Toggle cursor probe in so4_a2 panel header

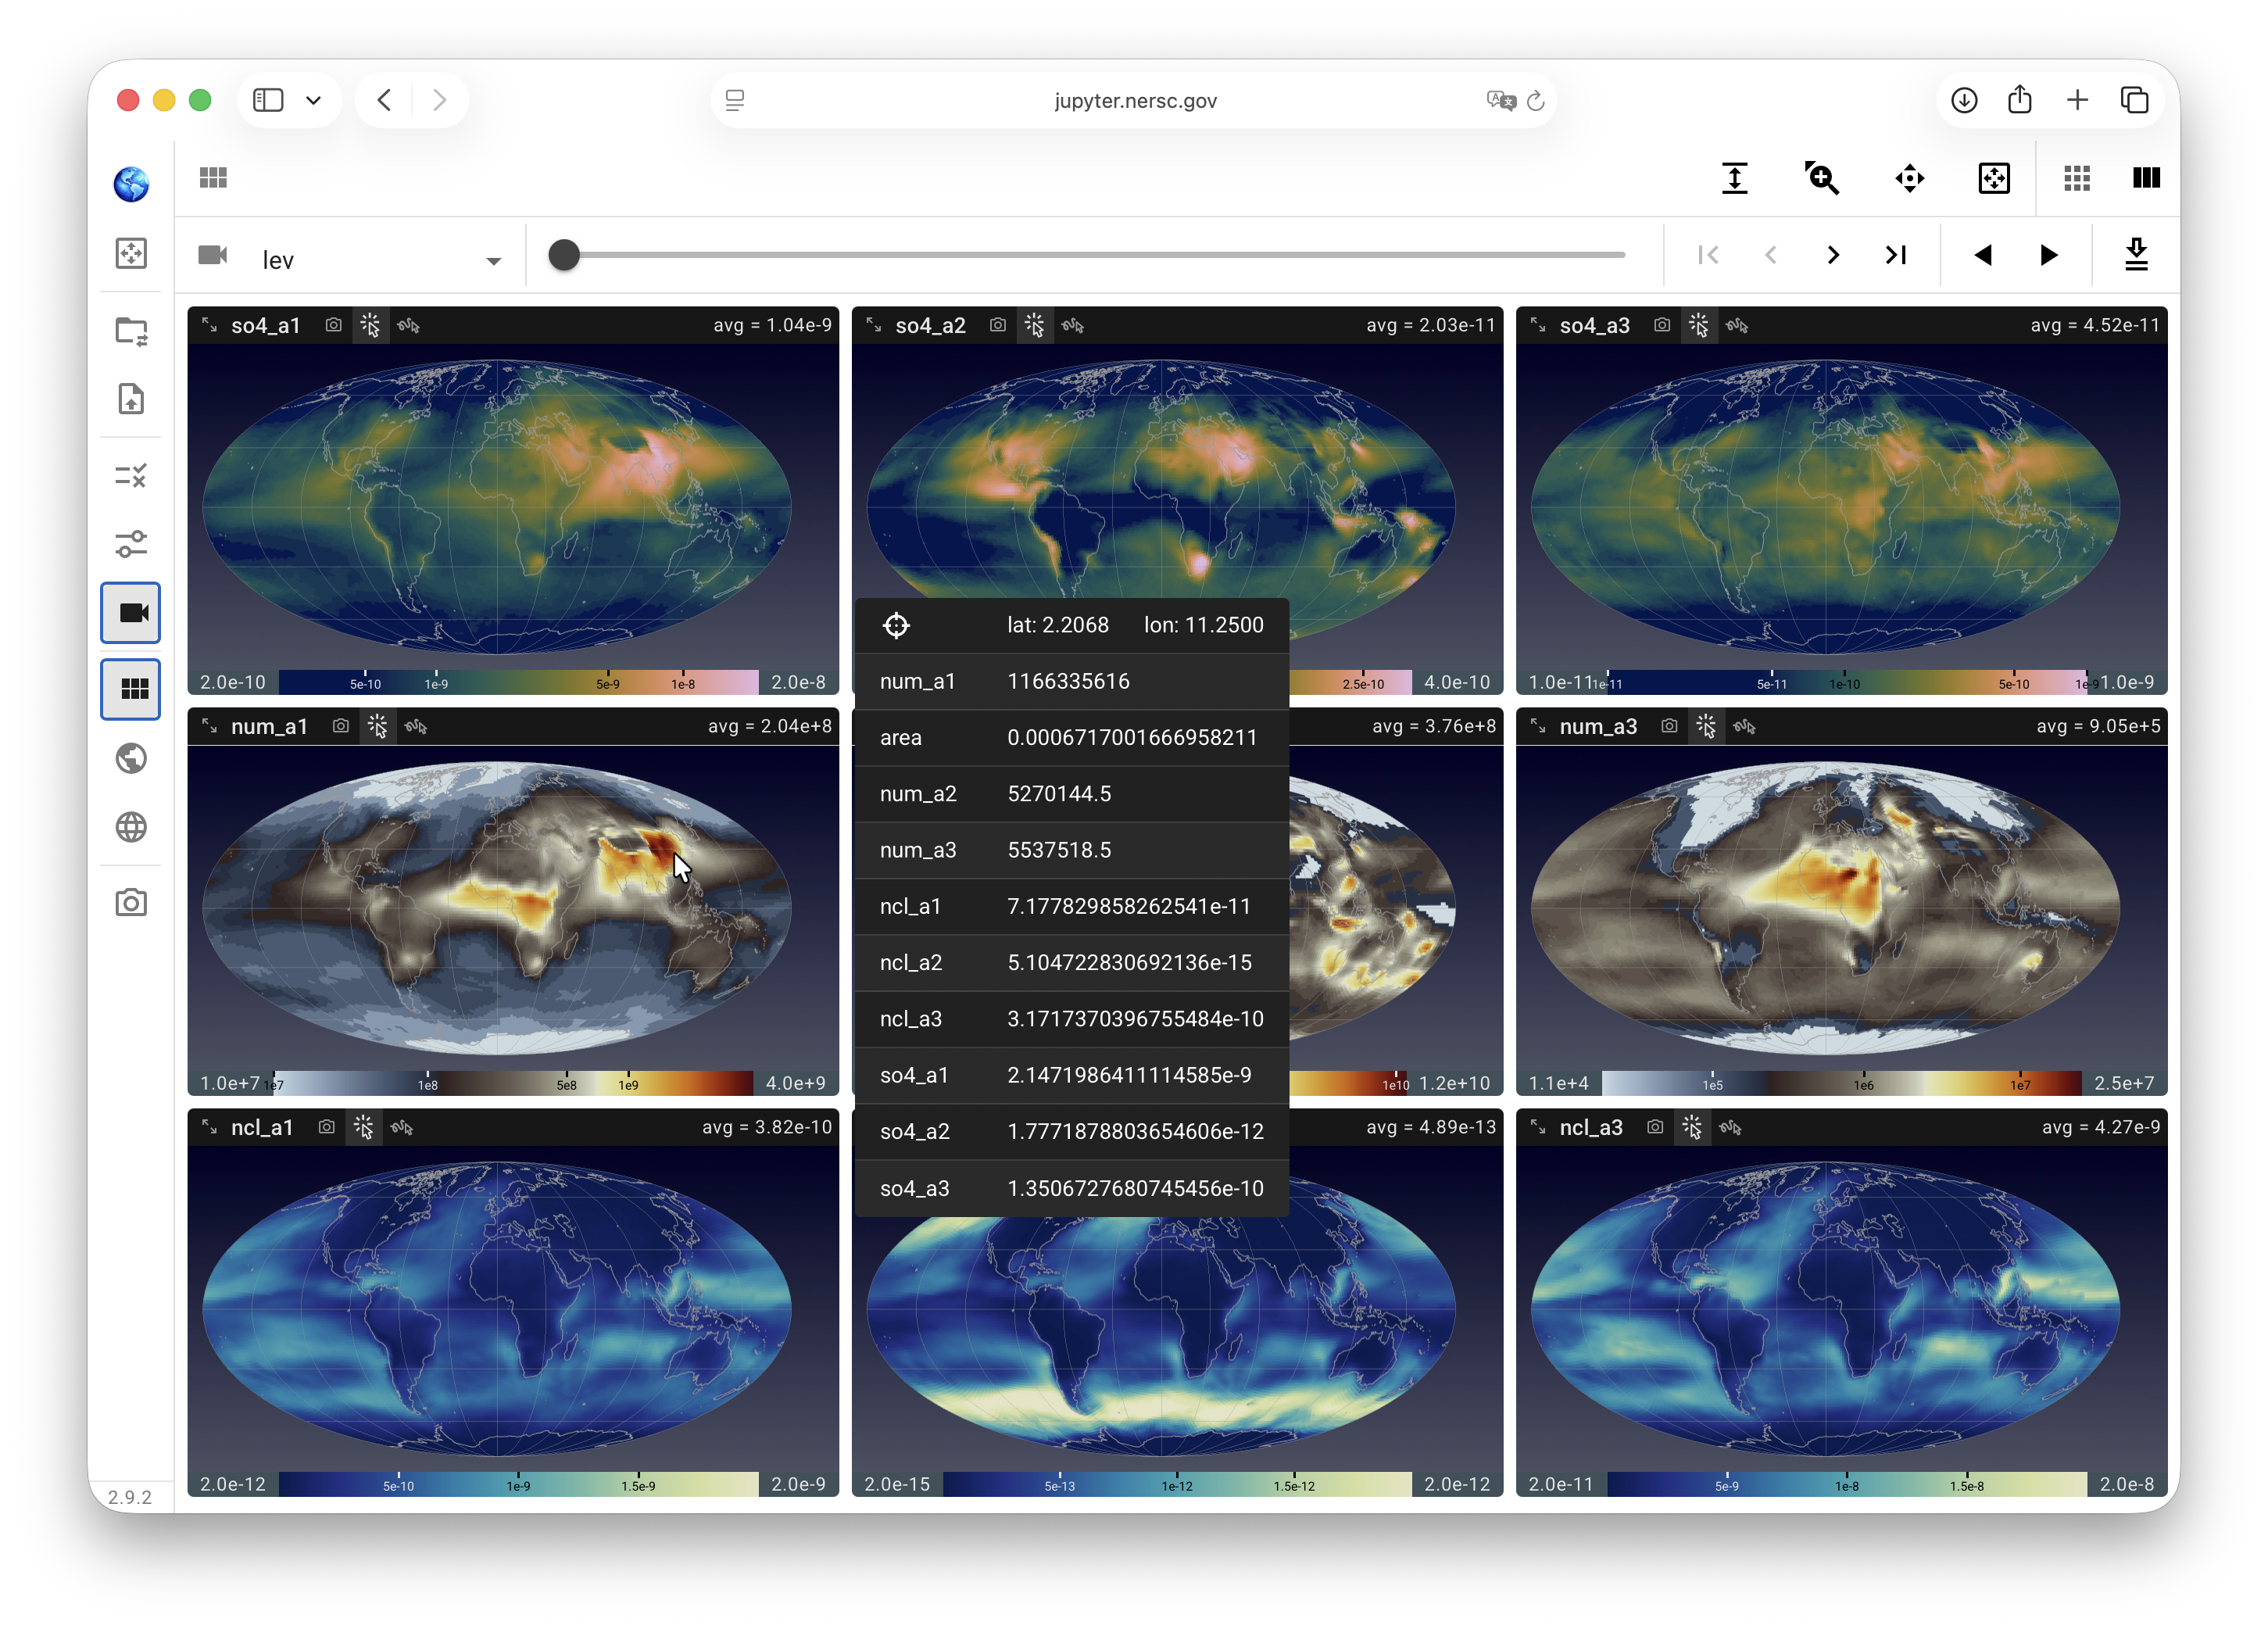click(1034, 325)
